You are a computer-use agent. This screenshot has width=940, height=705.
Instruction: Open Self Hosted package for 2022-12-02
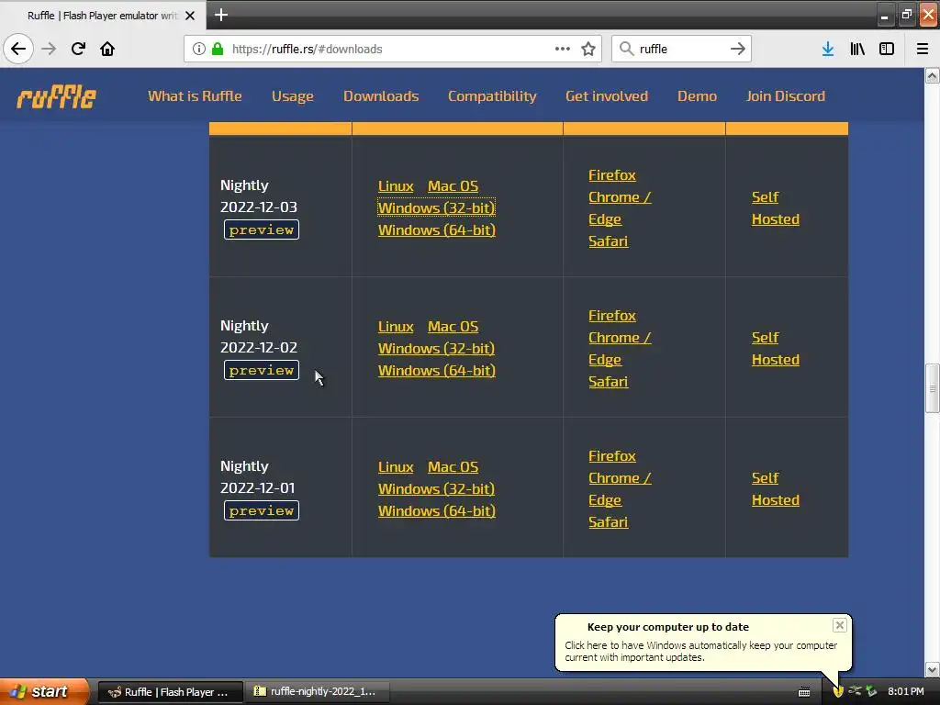(x=775, y=348)
